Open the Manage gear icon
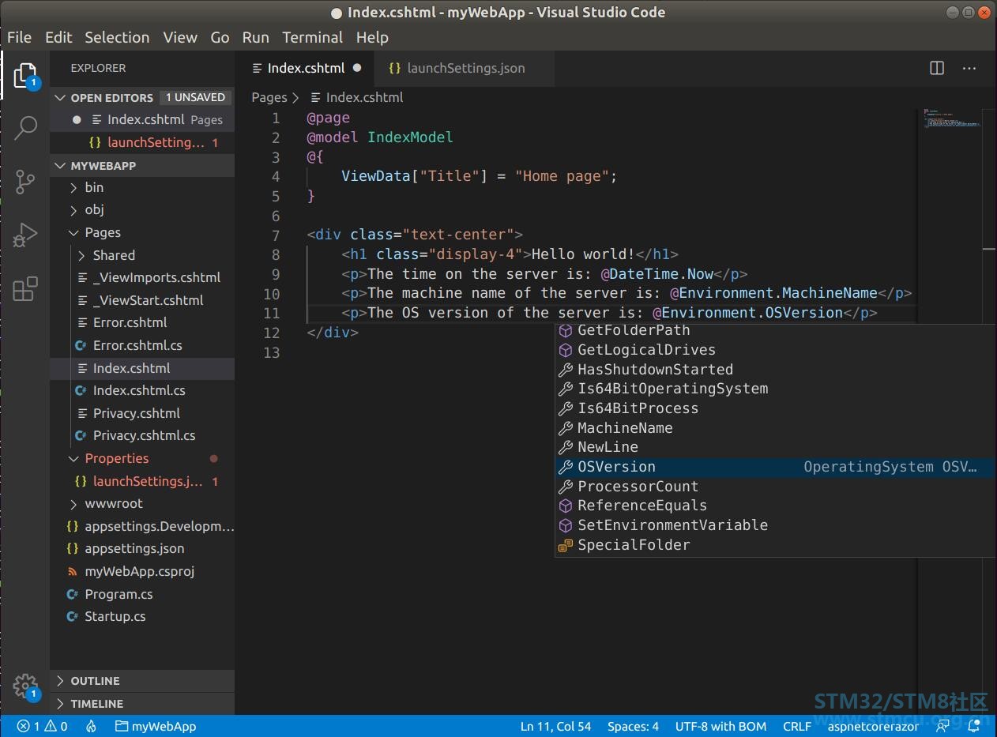 pyautogui.click(x=25, y=685)
